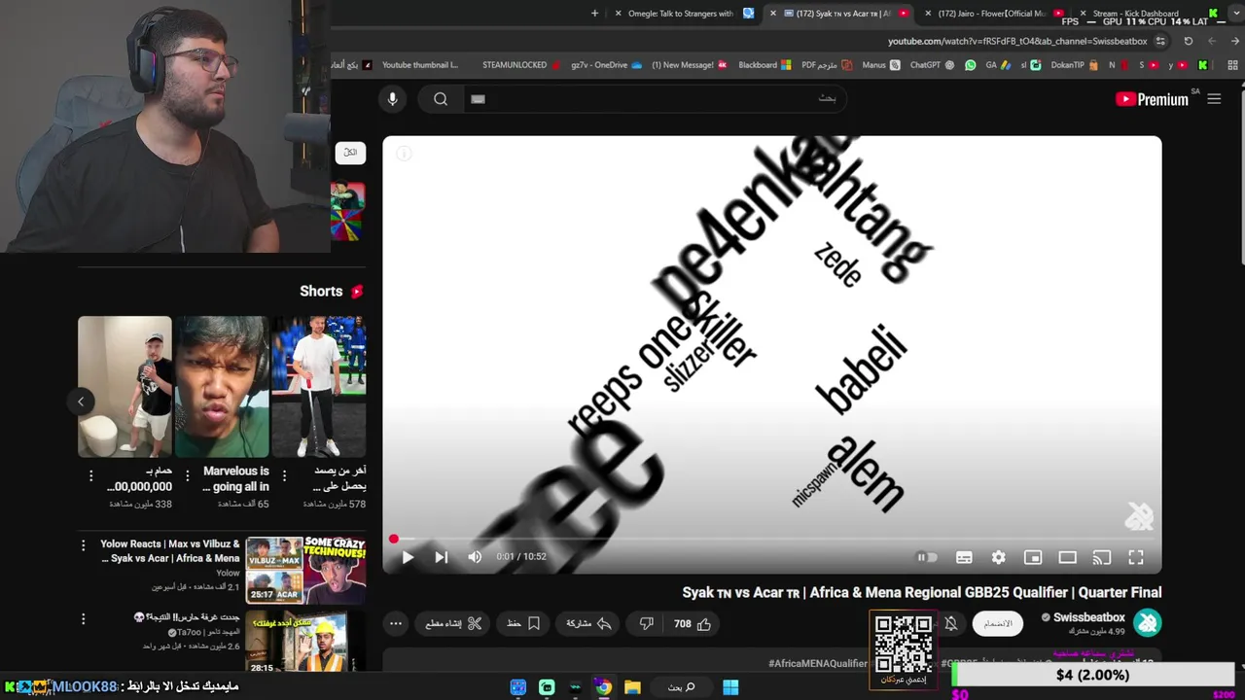The width and height of the screenshot is (1245, 700).
Task: Open the toilet short with 338 million views
Action: [x=124, y=386]
